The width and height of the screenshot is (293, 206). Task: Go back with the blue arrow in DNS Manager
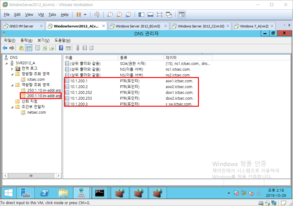coord(5,48)
